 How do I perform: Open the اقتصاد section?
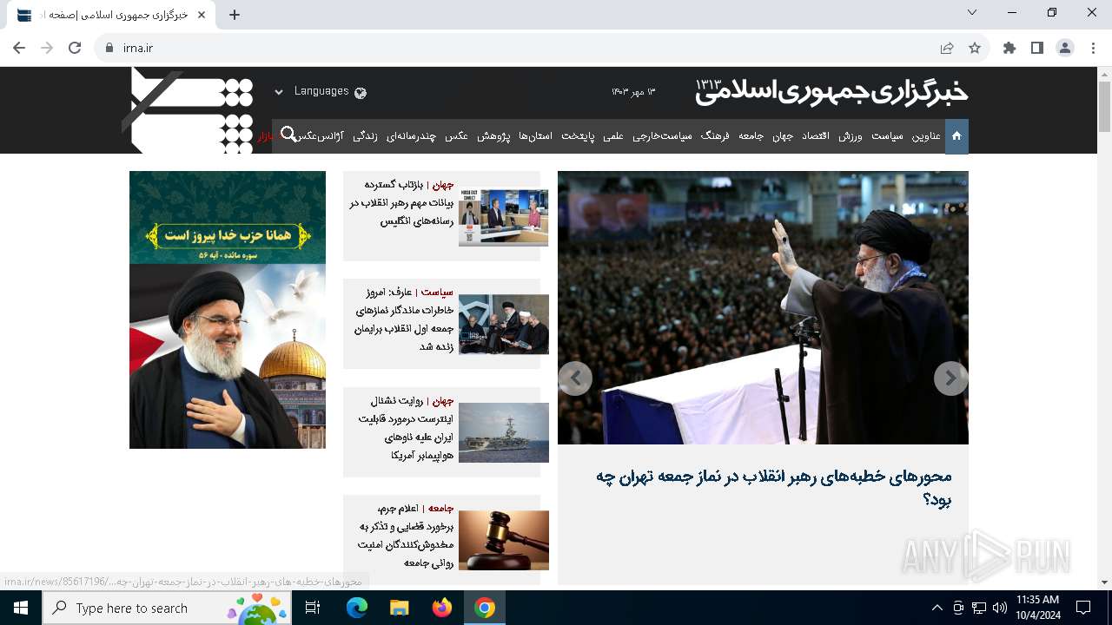pos(815,136)
